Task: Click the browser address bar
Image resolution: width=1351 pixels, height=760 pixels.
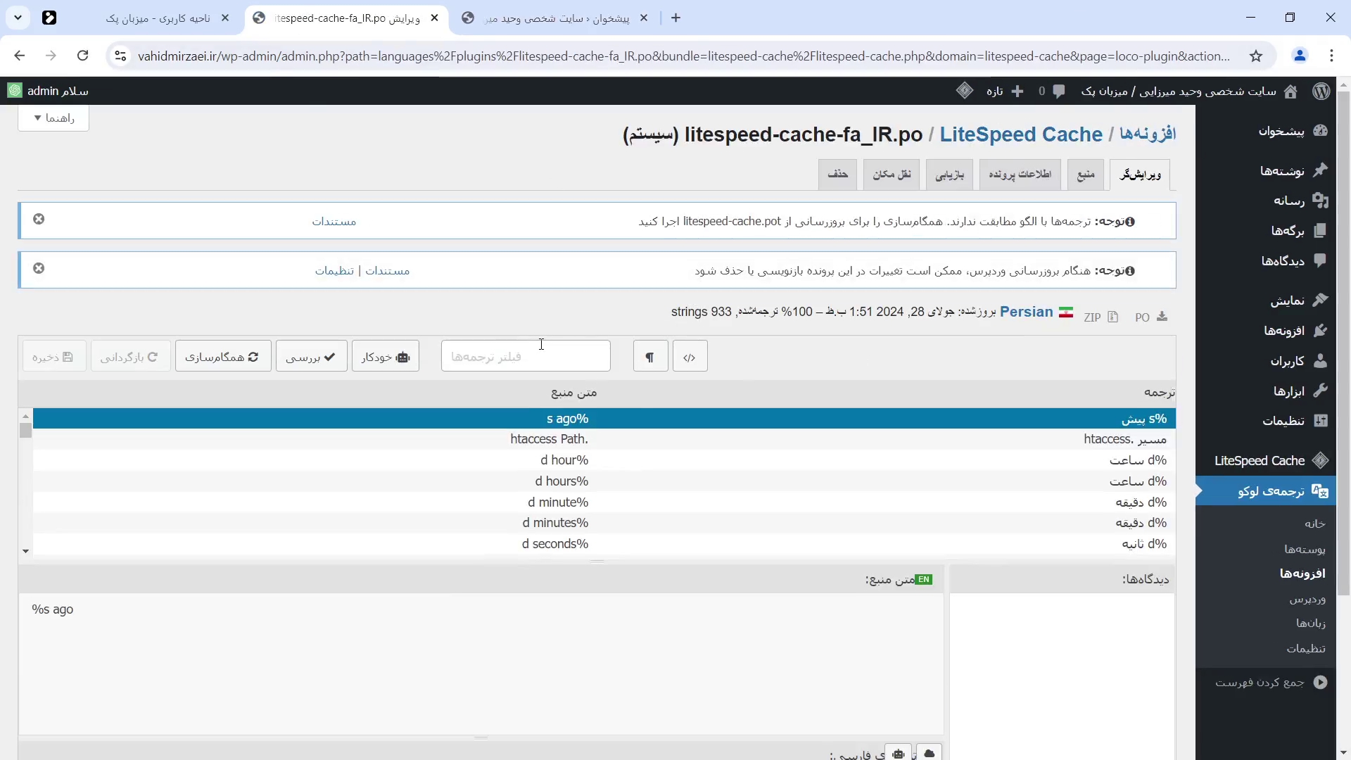Action: 683,56
